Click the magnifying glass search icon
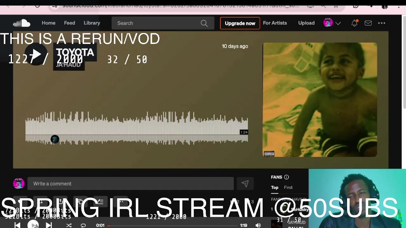406x228 pixels. pos(204,23)
